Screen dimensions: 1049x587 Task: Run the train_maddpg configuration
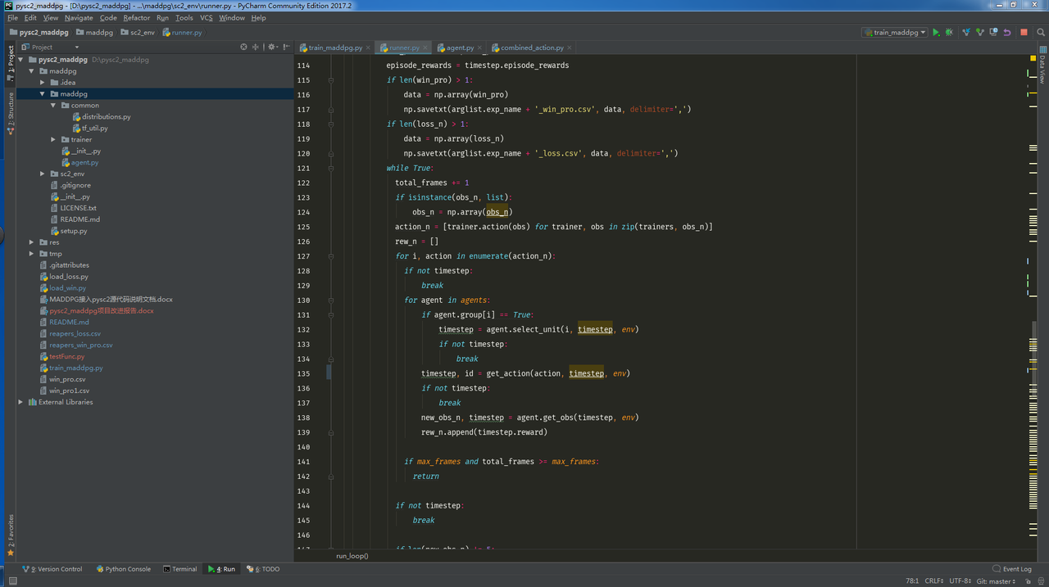pyautogui.click(x=936, y=33)
